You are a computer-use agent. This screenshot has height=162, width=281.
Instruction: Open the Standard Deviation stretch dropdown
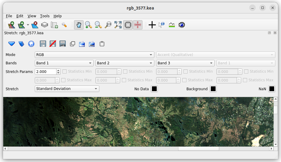[x=67, y=89]
